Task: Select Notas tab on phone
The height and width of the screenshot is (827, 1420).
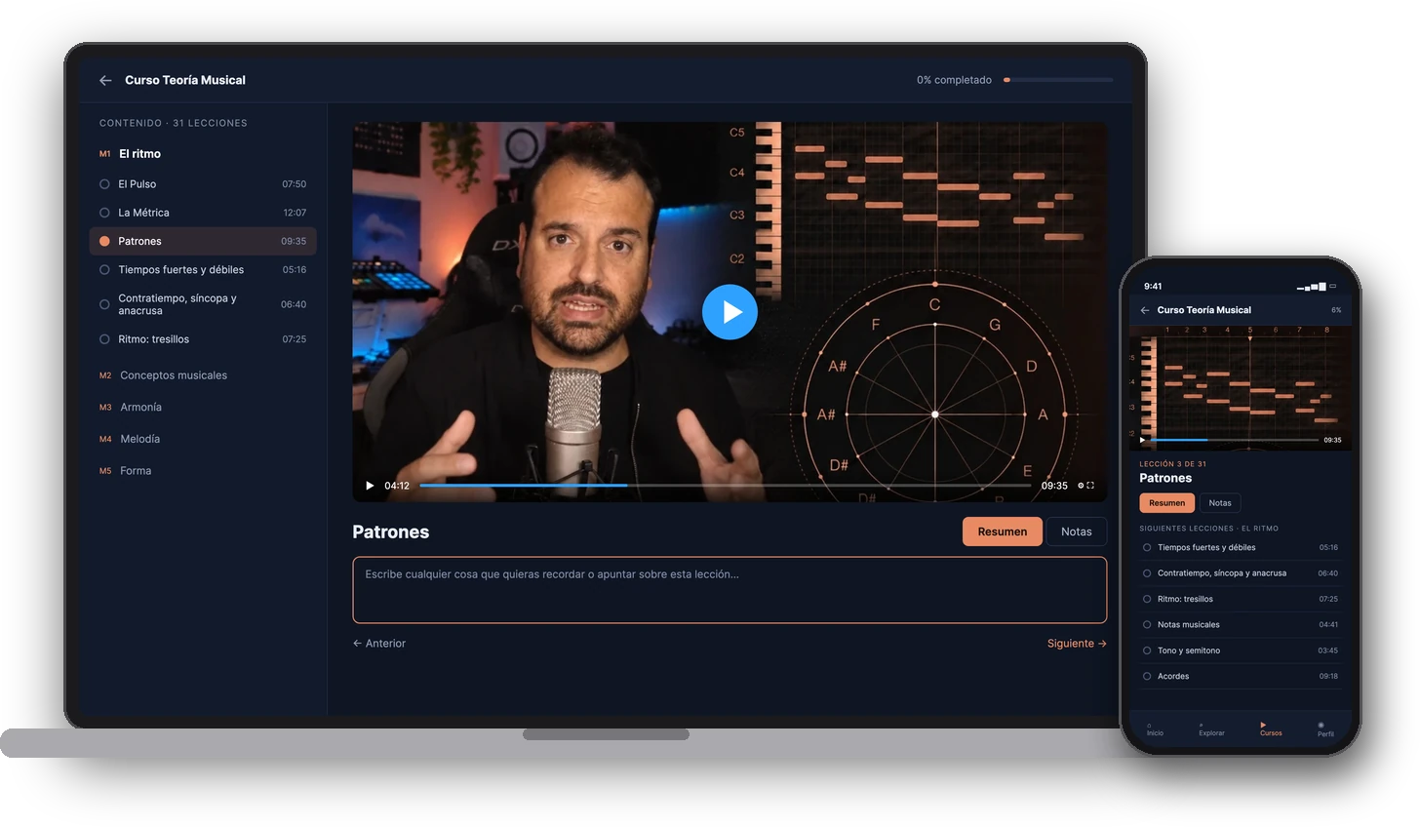Action: coord(1219,503)
